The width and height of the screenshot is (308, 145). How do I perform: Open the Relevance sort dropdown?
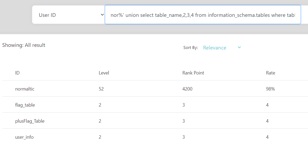[x=222, y=48]
